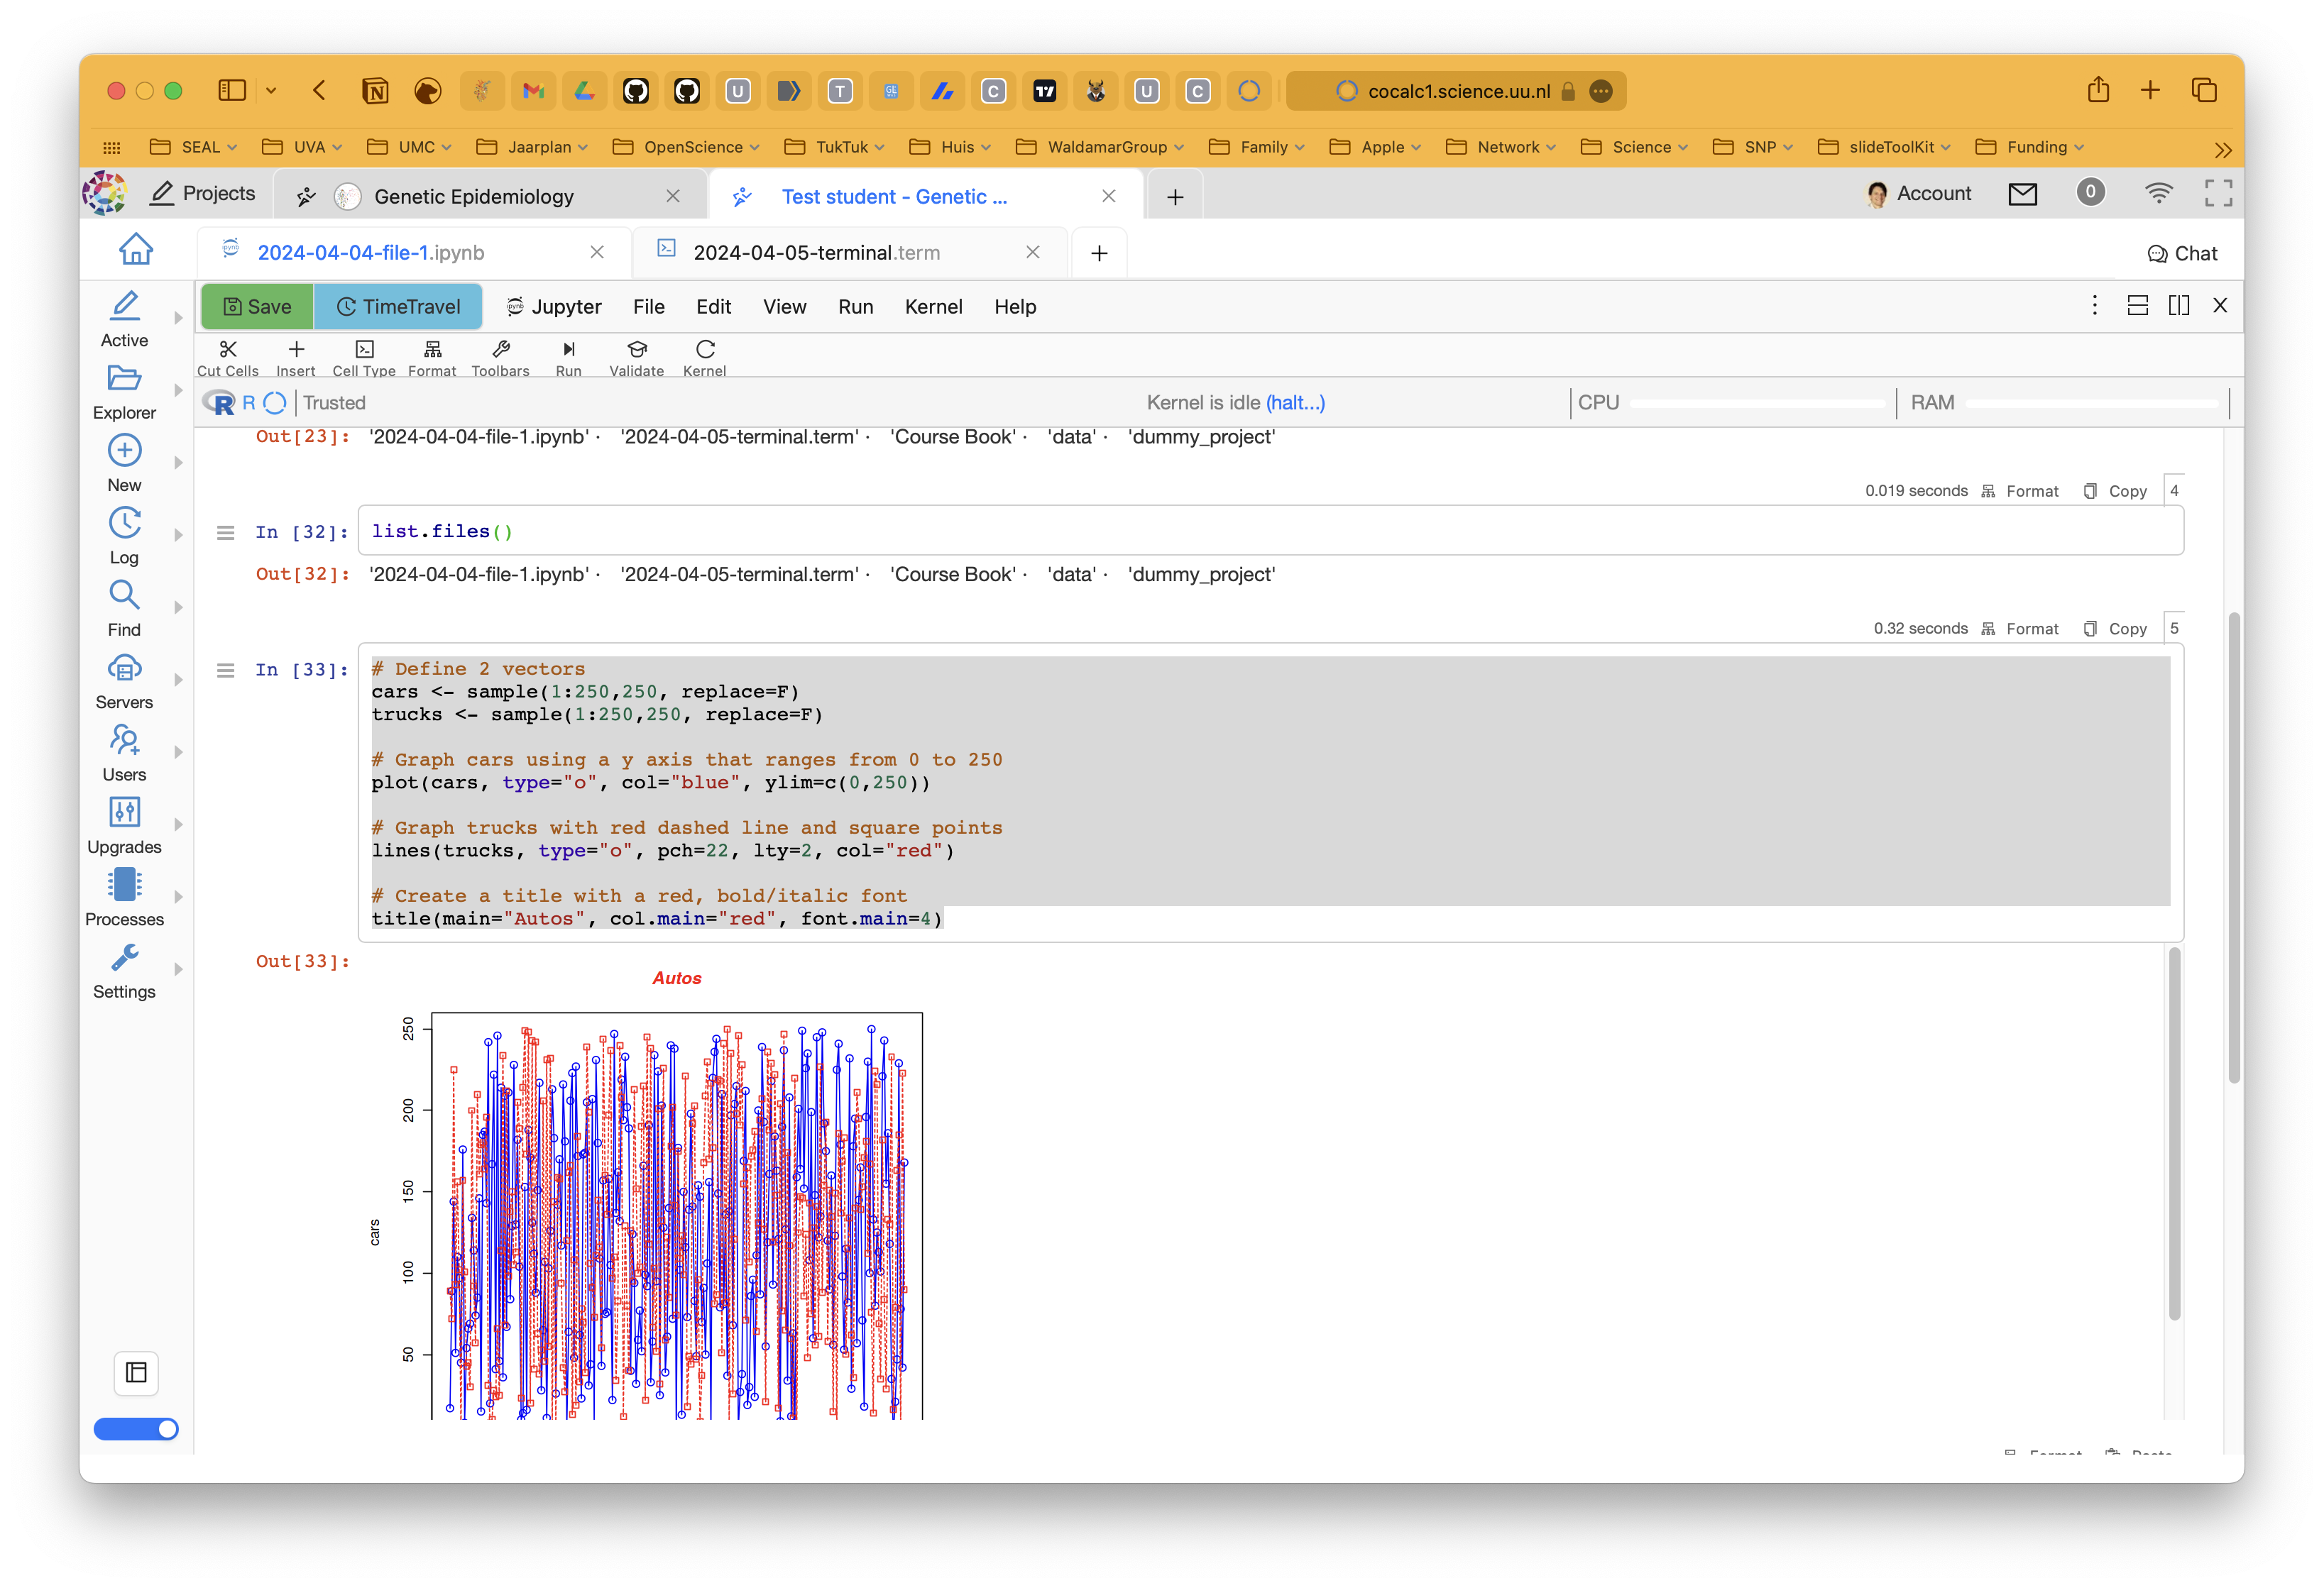
Task: Click the CPU usage bar
Action: [x=1757, y=404]
